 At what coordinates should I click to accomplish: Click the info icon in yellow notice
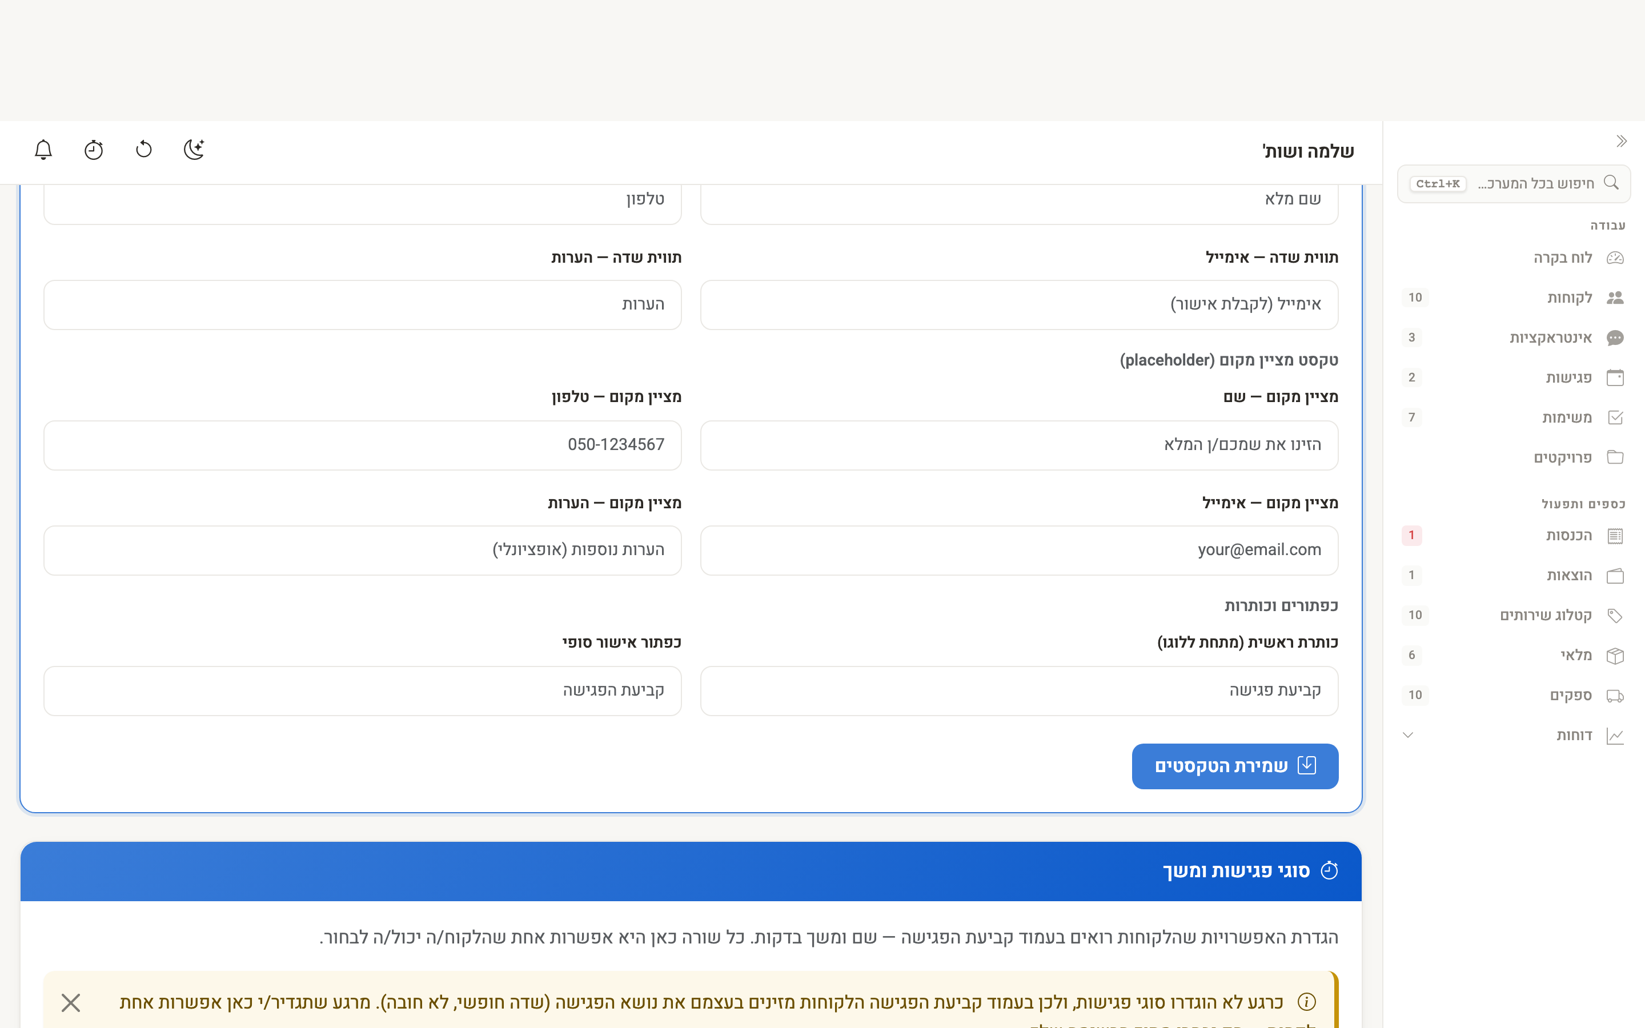1306,1002
